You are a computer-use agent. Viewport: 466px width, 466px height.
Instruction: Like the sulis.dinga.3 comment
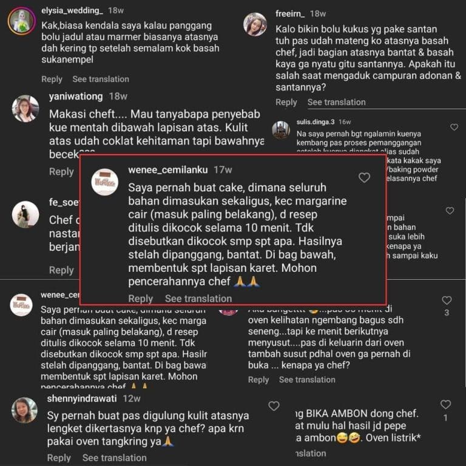coord(454,127)
